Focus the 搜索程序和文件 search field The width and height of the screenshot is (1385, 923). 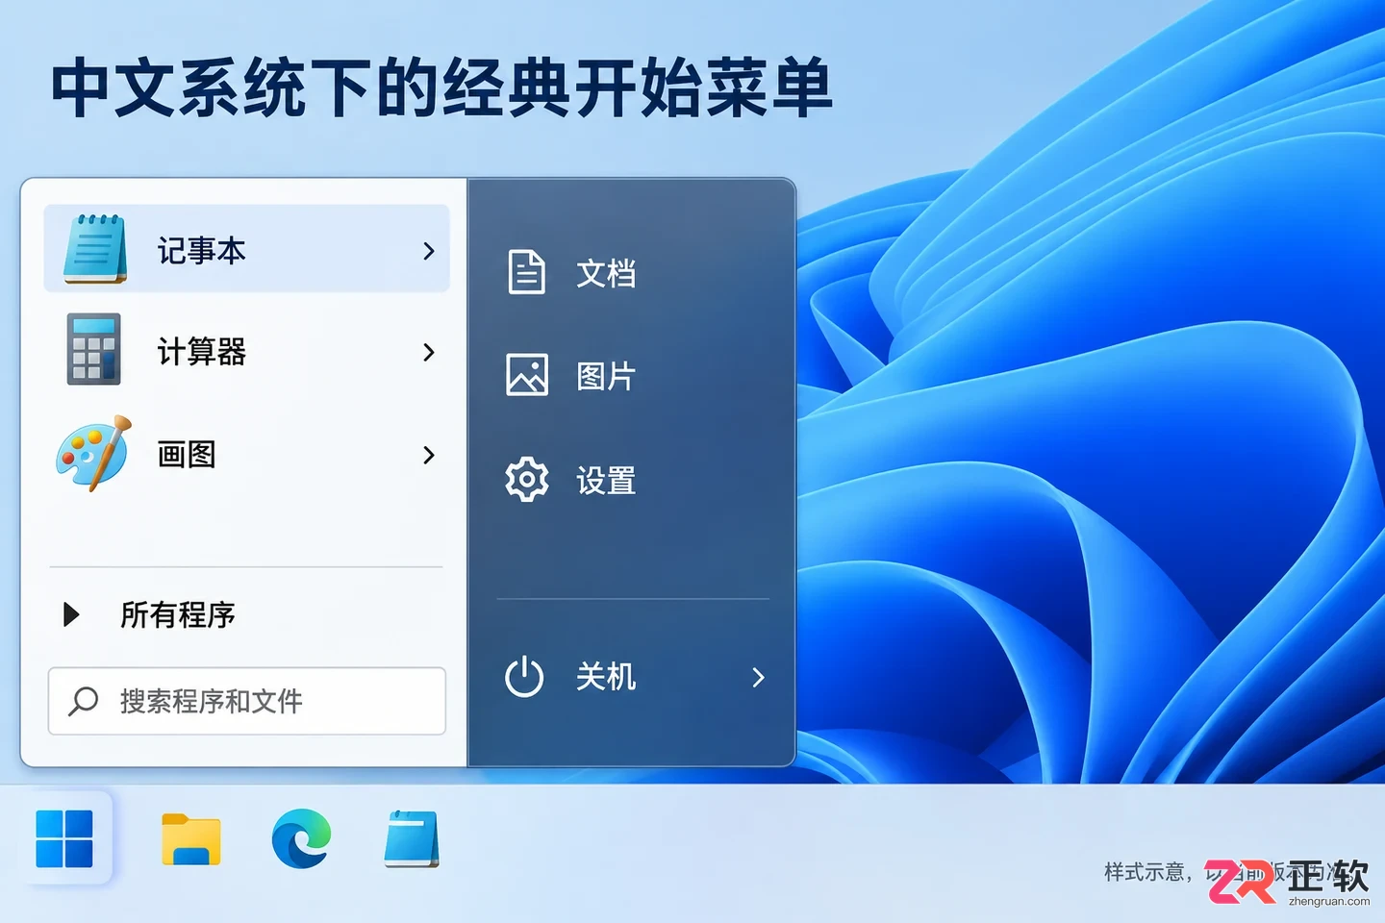pos(247,701)
